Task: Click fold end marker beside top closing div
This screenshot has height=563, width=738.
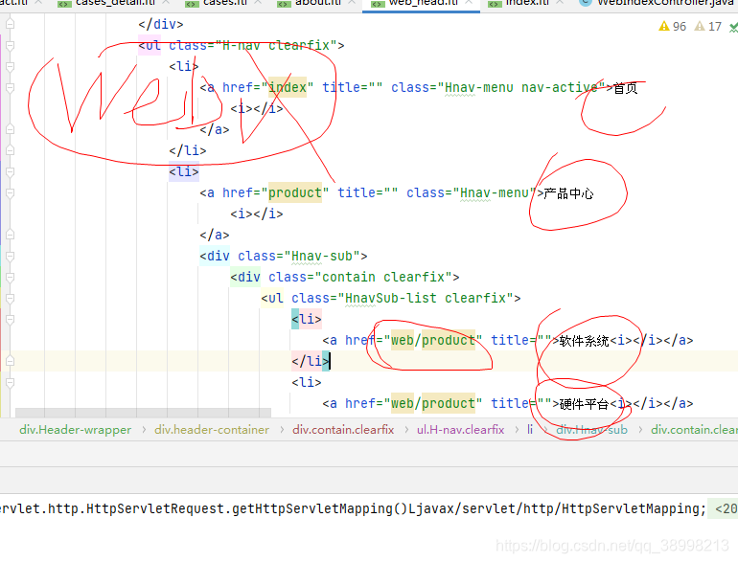Action: tap(10, 24)
